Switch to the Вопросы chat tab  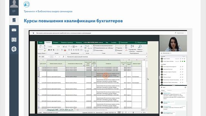pyautogui.click(x=170, y=90)
